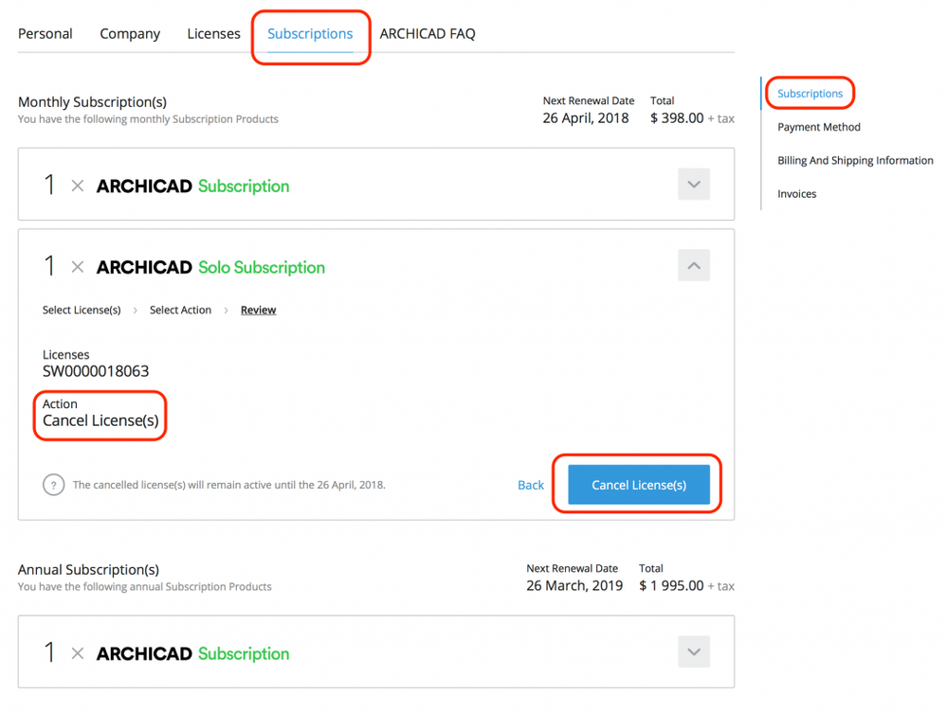View Invoices from the sidebar
This screenshot has height=712, width=947.
coord(796,194)
